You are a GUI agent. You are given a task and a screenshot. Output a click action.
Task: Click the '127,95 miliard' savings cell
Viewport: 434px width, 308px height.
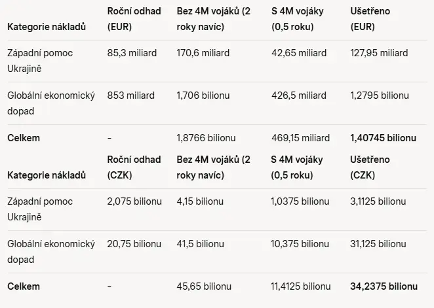379,53
